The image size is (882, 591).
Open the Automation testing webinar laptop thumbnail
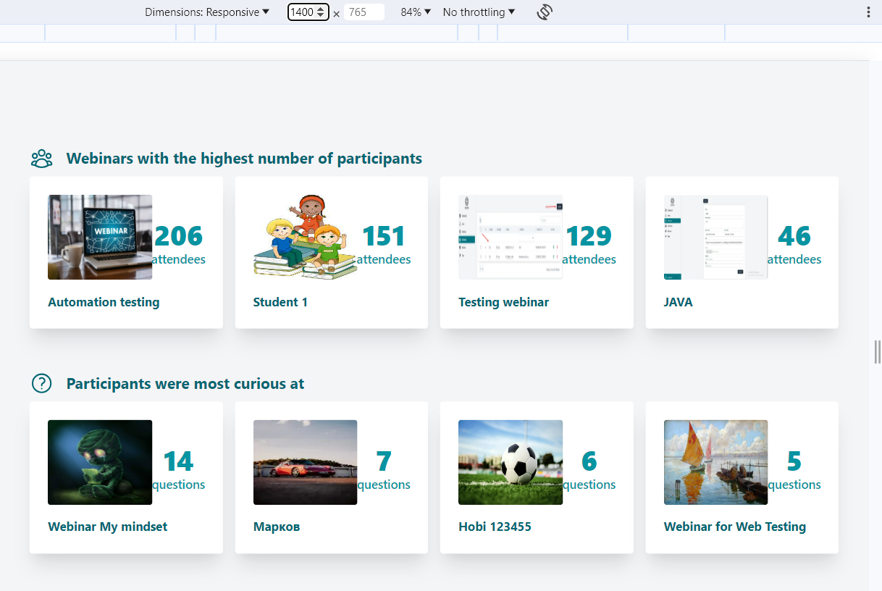pyautogui.click(x=100, y=237)
